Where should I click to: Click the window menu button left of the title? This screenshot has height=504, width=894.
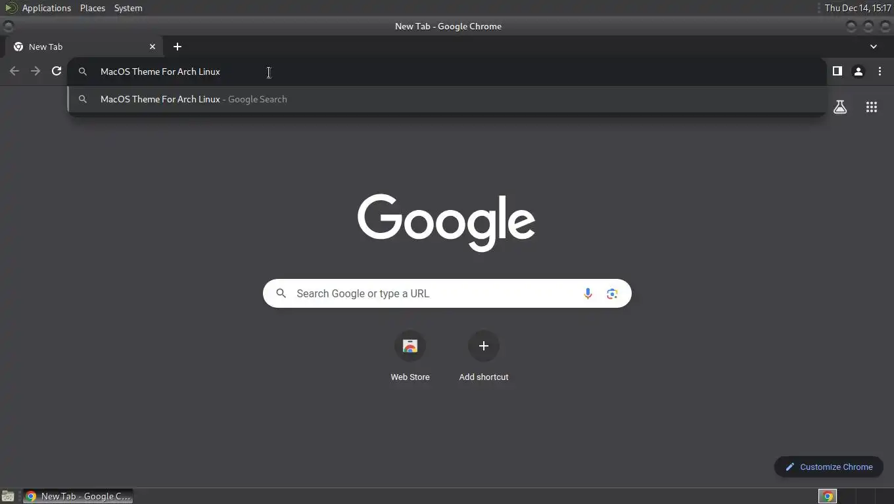8,26
